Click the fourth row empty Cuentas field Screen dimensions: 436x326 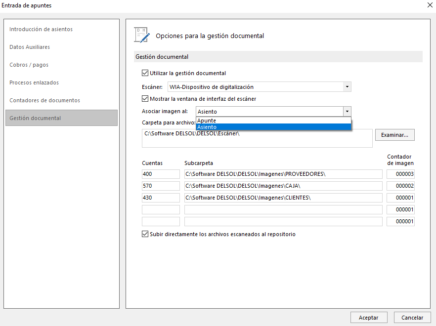tap(161, 209)
